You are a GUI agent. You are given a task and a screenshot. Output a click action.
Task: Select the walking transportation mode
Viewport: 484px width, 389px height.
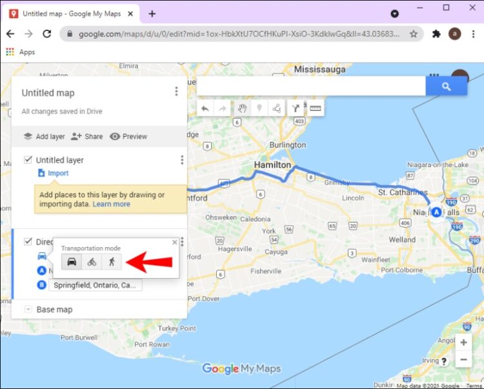tap(112, 262)
